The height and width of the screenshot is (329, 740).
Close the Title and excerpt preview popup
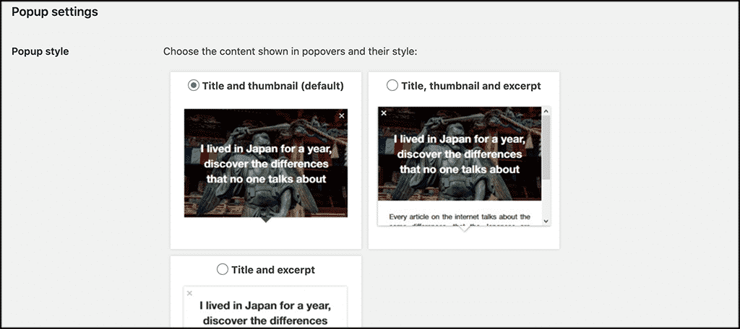tap(190, 293)
